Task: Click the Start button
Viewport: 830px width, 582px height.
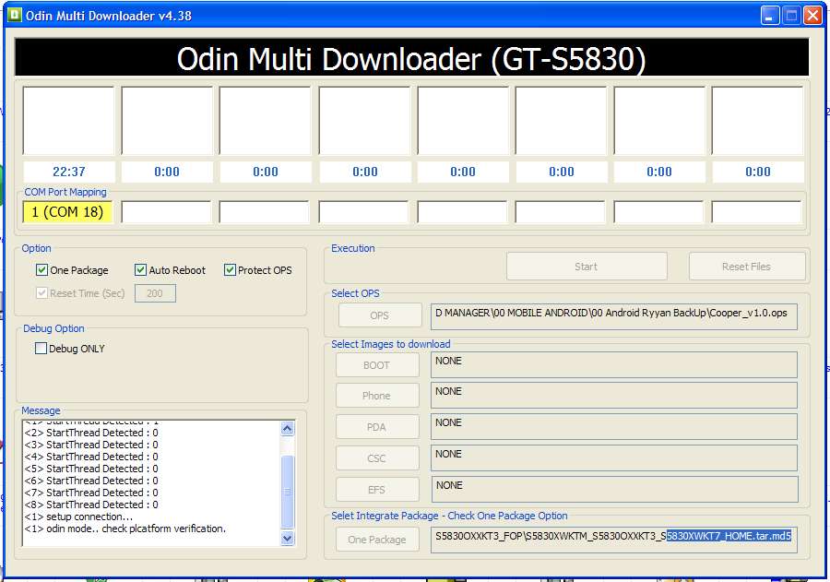Action: coord(587,267)
